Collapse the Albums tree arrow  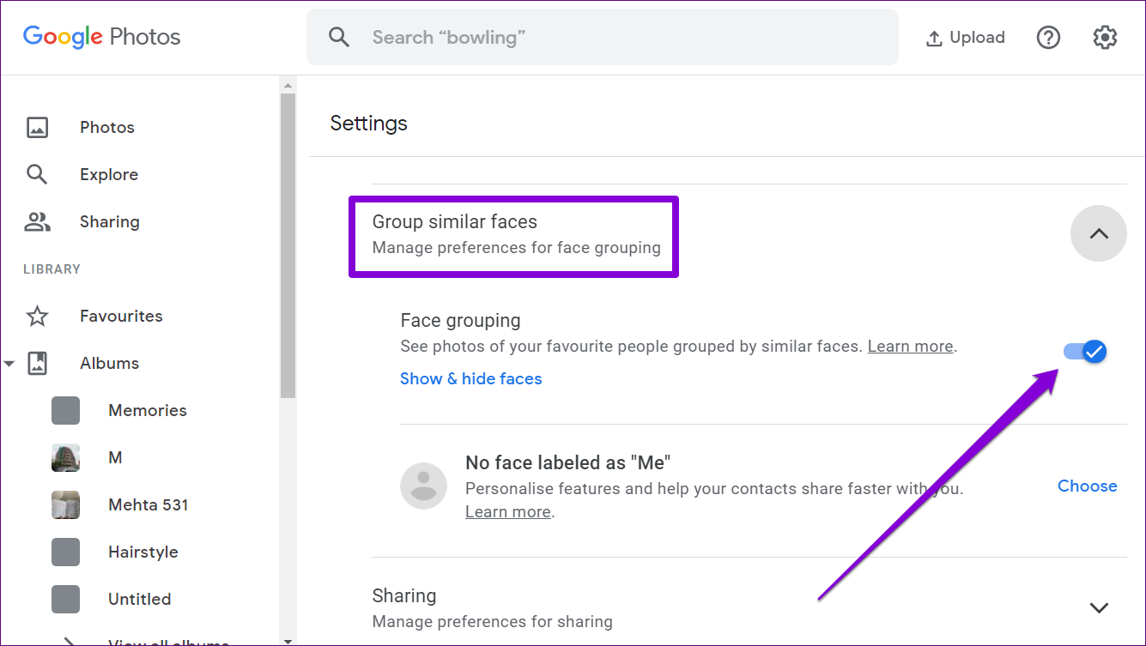(9, 364)
